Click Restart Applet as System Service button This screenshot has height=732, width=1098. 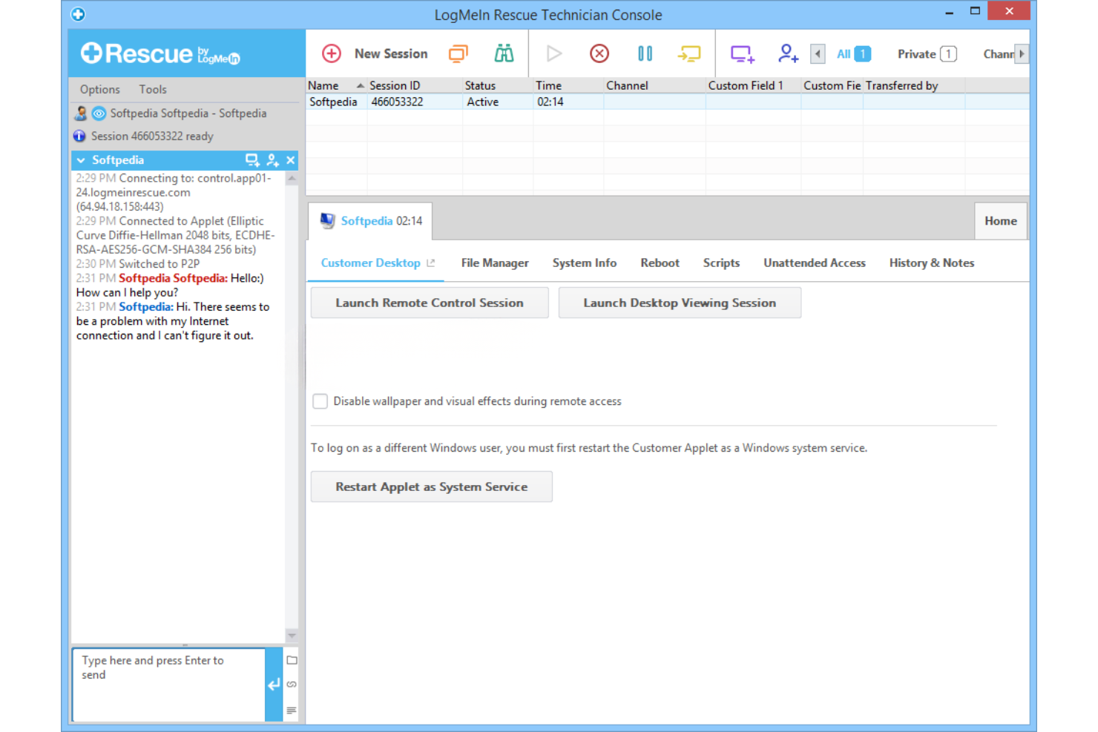pyautogui.click(x=432, y=487)
